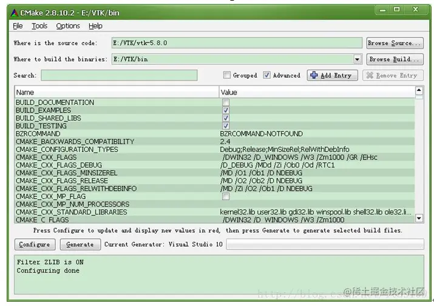Click the 'Filter ZLIB is ON' output line
The width and height of the screenshot is (434, 306).
tap(50, 262)
